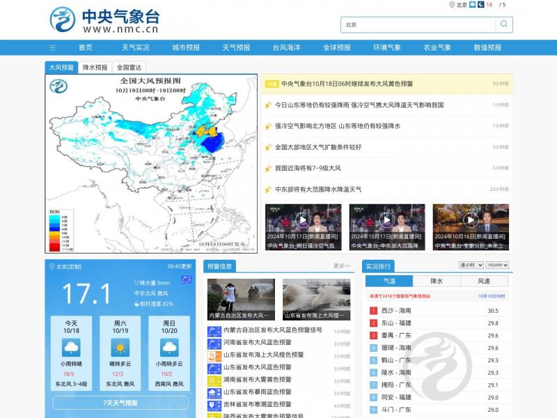557x418 pixels.
Task: Expand the 更多>> link in 预警信息
Action: pos(342,266)
